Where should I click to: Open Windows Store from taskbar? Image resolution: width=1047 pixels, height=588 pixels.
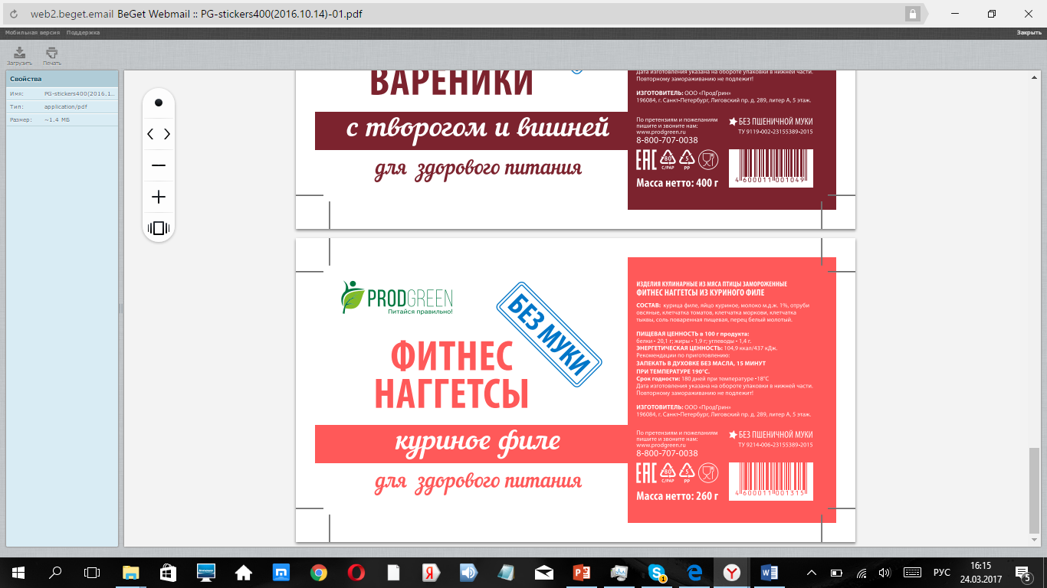[168, 572]
